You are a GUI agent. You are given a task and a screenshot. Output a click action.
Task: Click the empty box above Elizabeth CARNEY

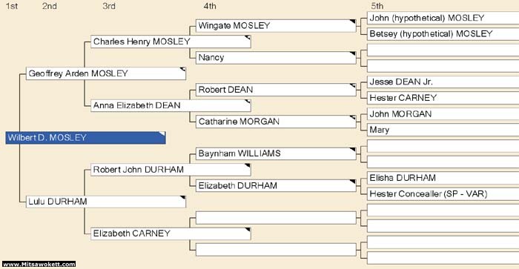276,218
